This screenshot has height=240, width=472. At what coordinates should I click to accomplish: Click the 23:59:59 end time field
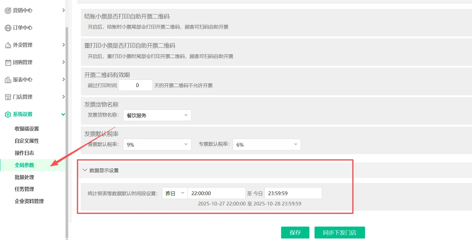[x=293, y=193]
